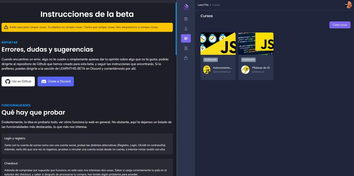354x176 pixels.
Task: Open the Únete a Discord link
Action: click(55, 81)
